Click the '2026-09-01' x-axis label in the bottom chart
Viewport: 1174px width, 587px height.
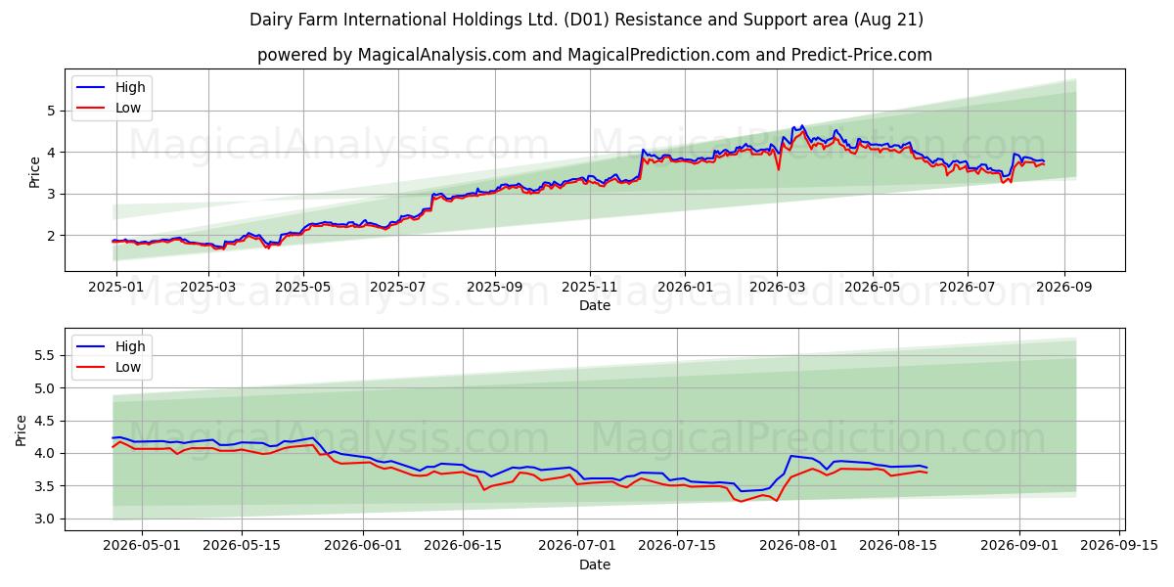tap(1020, 547)
